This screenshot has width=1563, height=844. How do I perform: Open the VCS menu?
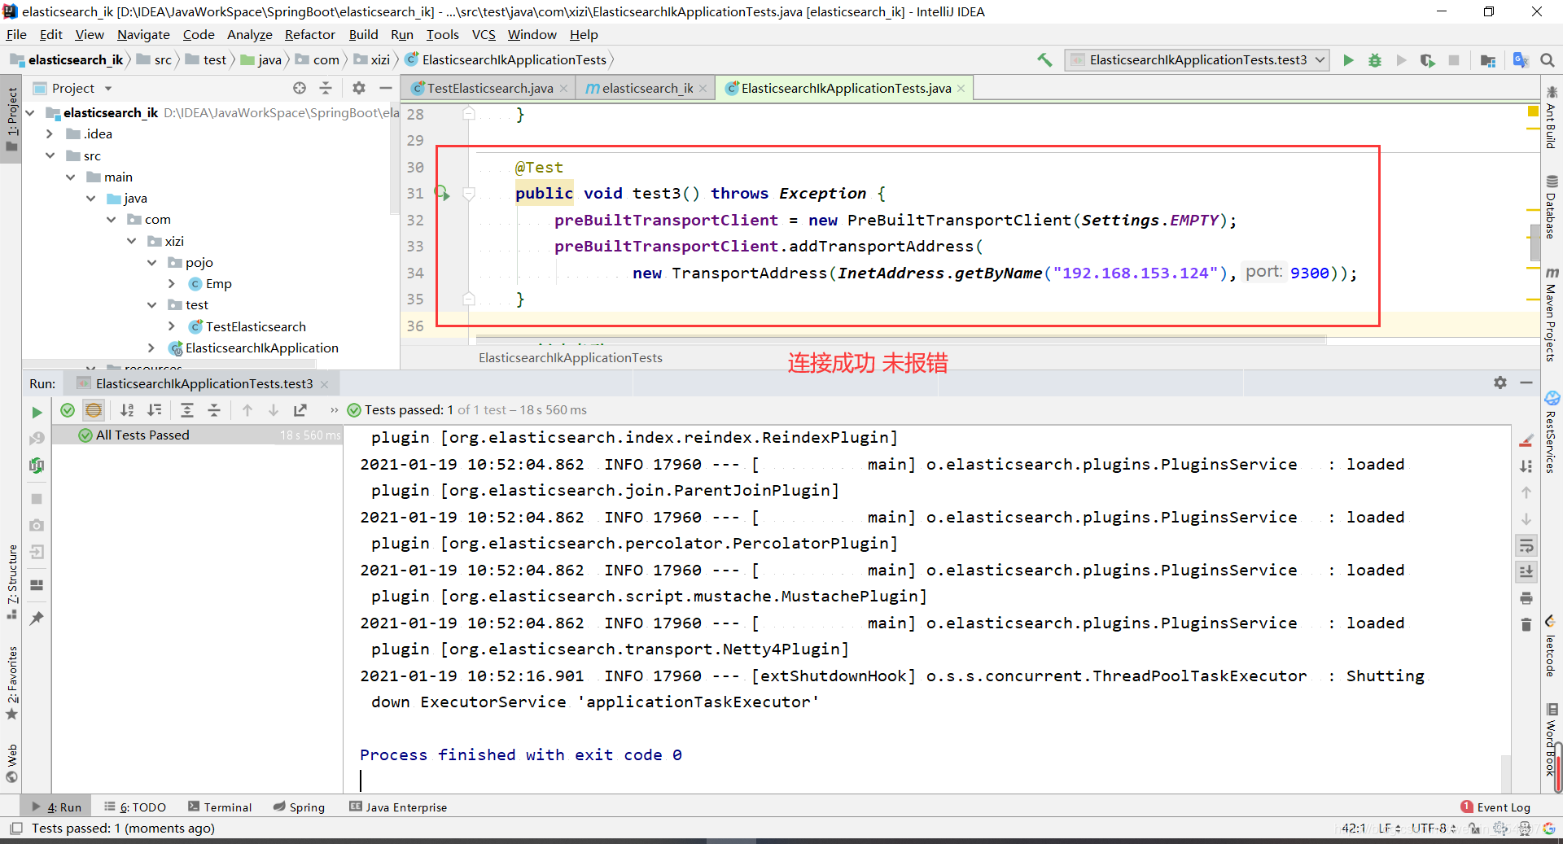(484, 34)
